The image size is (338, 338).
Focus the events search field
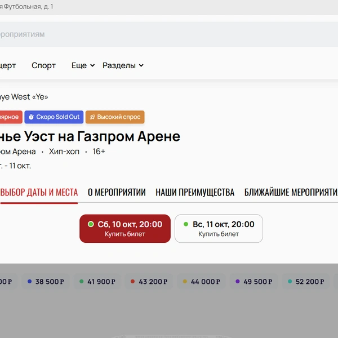pos(169,34)
